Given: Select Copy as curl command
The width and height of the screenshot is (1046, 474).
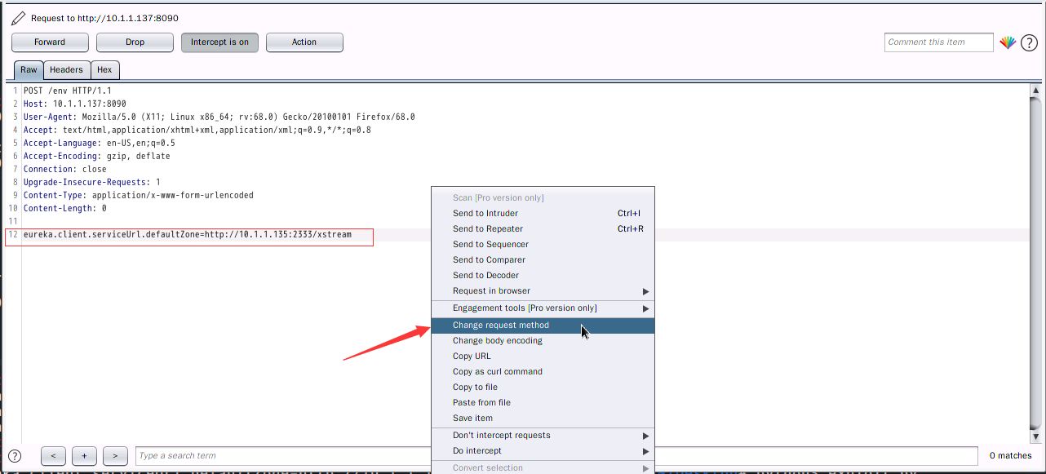Looking at the screenshot, I should click(543, 371).
